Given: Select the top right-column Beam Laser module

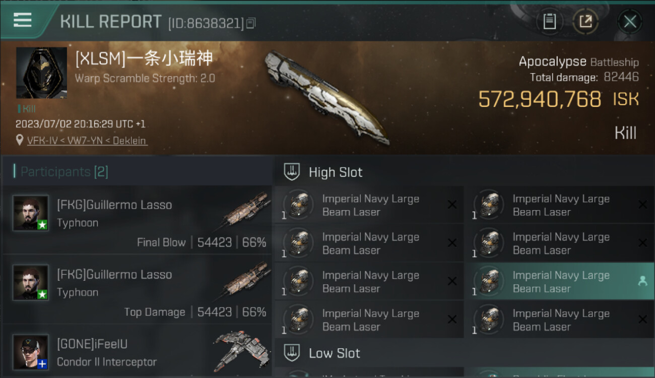Looking at the screenshot, I should click(x=559, y=205).
